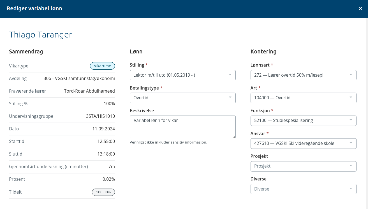Click avdeling value 306 - VGSKI samfunnsfag/økonomi

[x=79, y=78]
